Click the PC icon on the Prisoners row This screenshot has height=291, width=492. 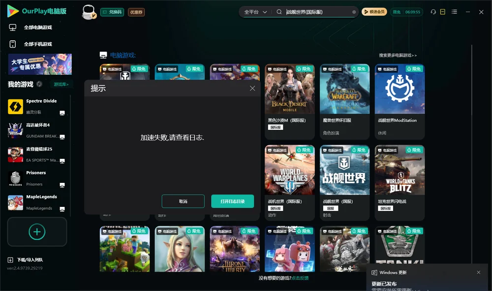point(62,185)
